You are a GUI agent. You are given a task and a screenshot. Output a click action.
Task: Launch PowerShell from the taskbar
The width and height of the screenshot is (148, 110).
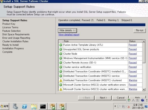coord(24,107)
